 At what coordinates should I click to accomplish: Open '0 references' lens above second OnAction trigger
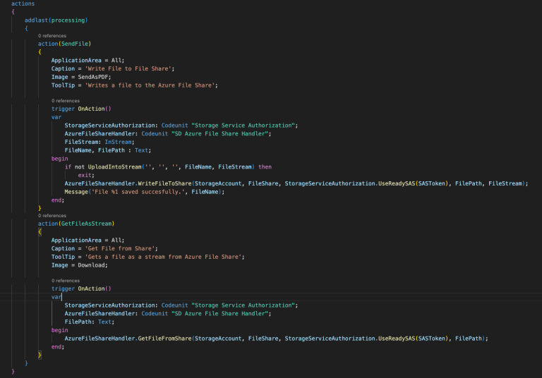66,281
